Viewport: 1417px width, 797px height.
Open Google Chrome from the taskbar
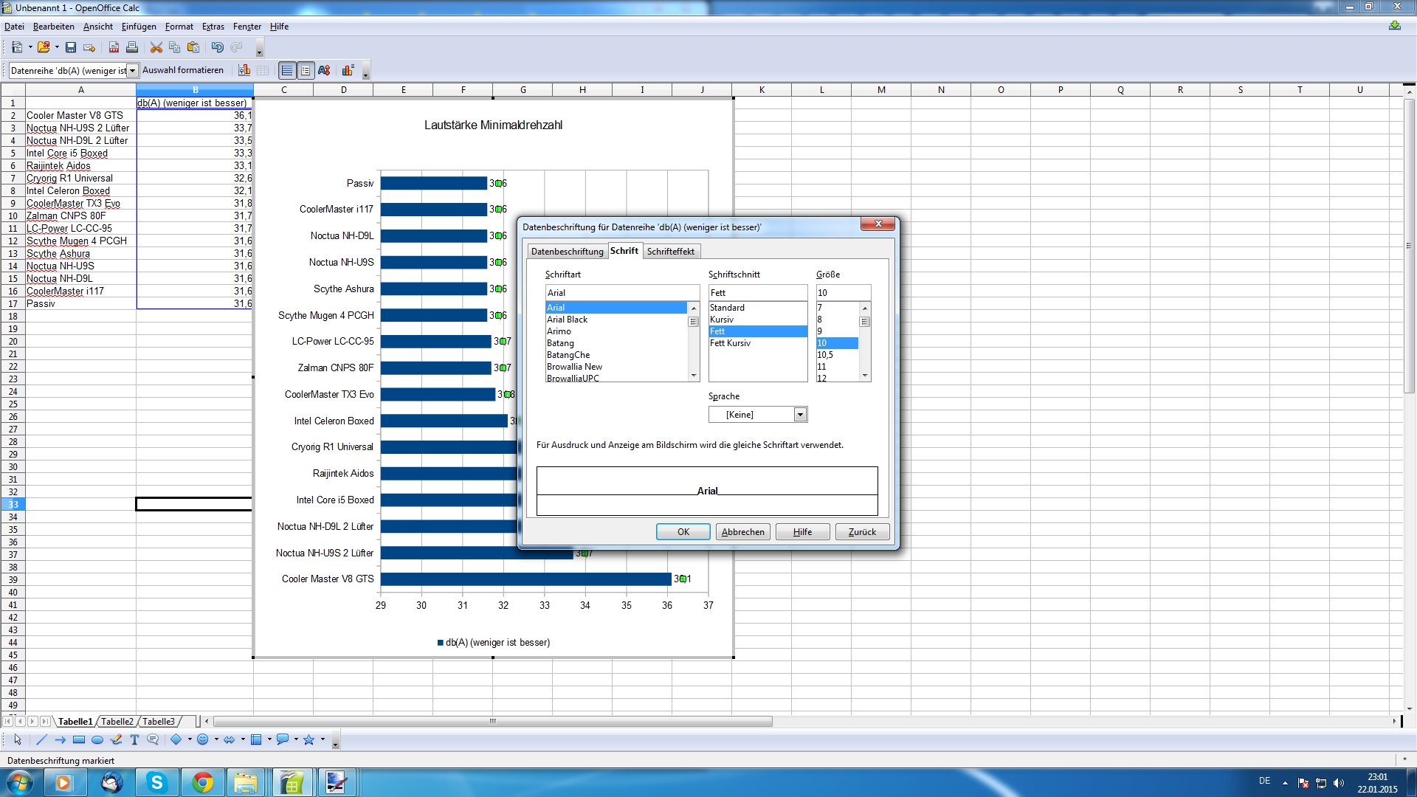click(x=202, y=782)
